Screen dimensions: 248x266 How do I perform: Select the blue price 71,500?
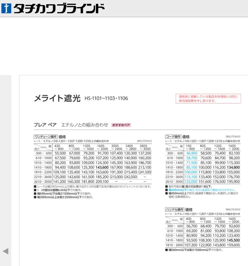coord(192,163)
